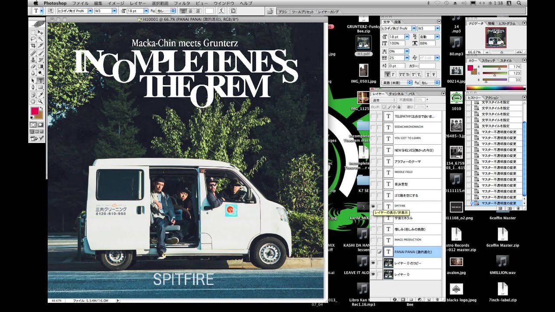Show the TELEPATHY text layer

pyautogui.click(x=373, y=116)
